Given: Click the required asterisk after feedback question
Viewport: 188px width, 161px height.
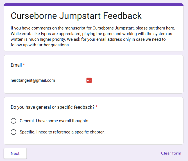Looking at the screenshot, I should pyautogui.click(x=97, y=107).
